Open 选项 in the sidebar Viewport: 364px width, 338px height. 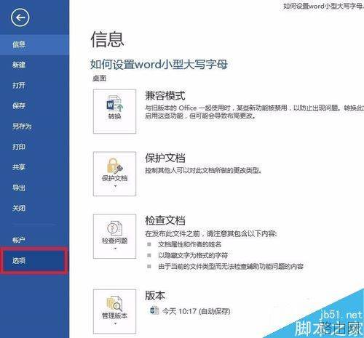(x=33, y=261)
